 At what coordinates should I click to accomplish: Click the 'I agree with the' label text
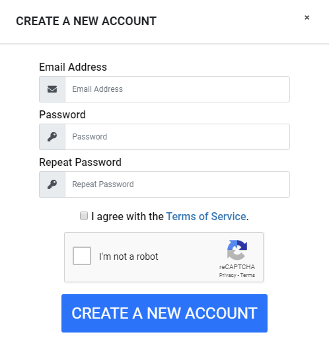click(x=128, y=216)
